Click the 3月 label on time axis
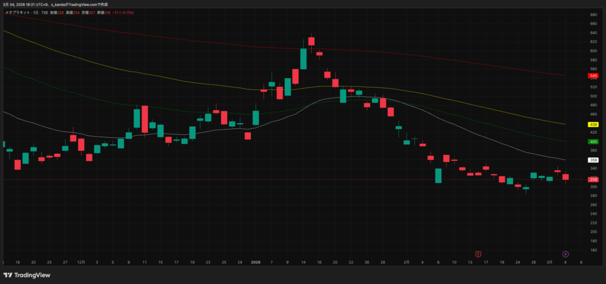 pos(549,262)
